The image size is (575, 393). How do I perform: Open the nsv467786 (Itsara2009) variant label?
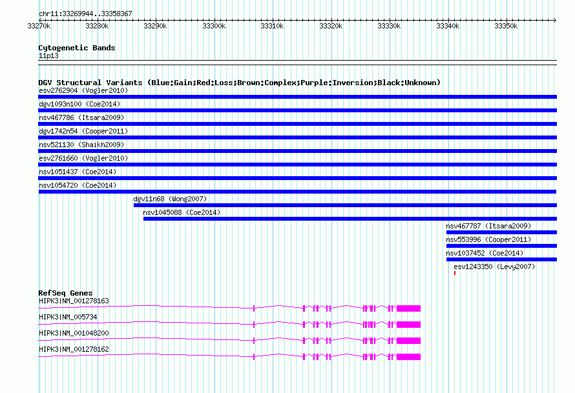(81, 117)
